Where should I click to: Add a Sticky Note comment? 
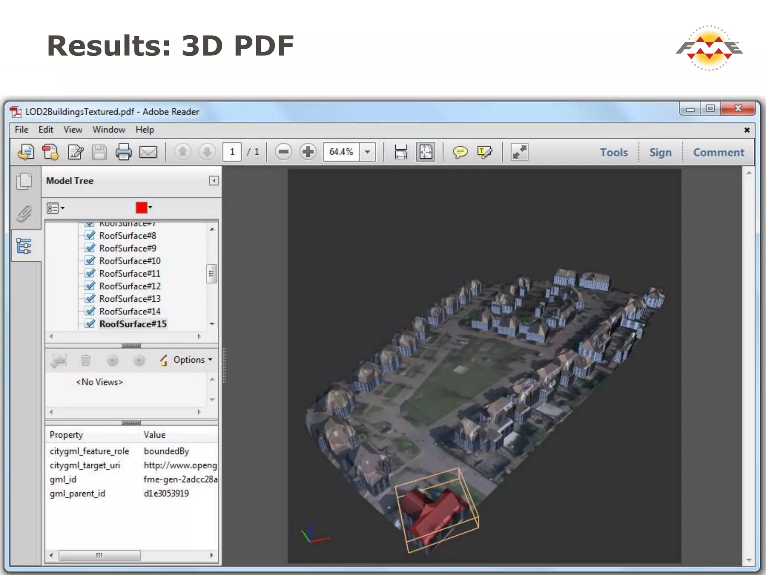(x=460, y=152)
